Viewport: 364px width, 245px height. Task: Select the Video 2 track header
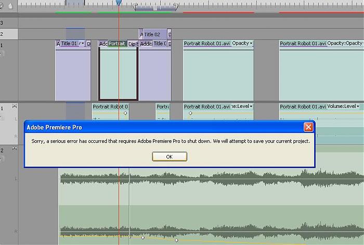pyautogui.click(x=9, y=34)
